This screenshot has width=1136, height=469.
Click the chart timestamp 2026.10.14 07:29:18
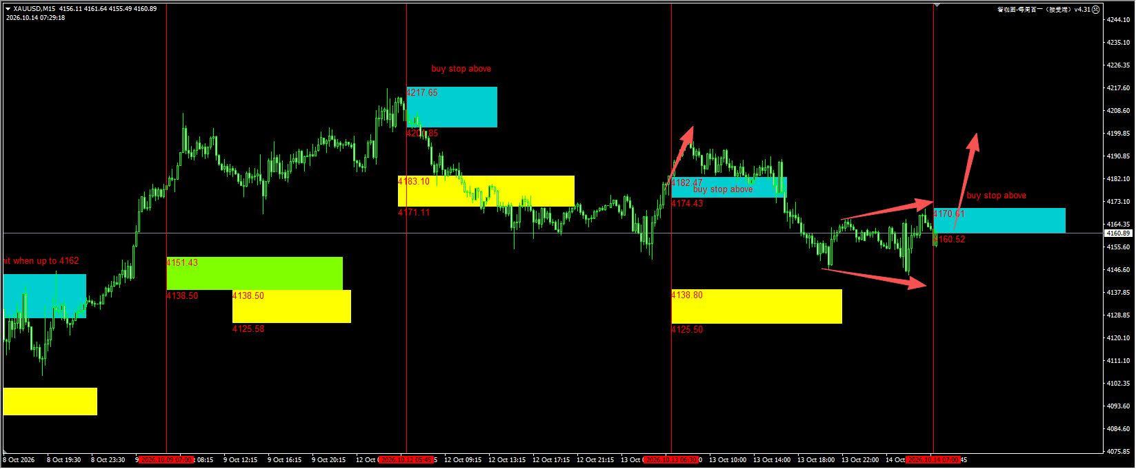[x=36, y=18]
